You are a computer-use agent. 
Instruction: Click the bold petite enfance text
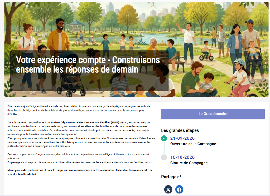104,130
